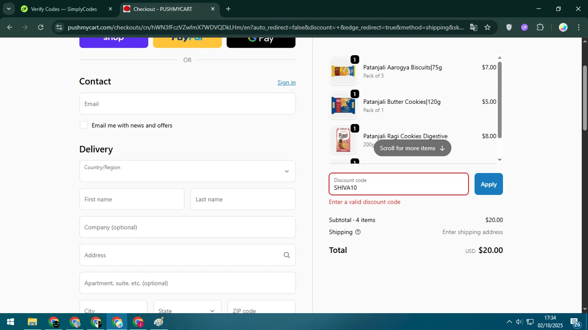Image resolution: width=588 pixels, height=330 pixels.
Task: Switch to Checkout - PUSHMYCART tab
Action: coord(163,9)
